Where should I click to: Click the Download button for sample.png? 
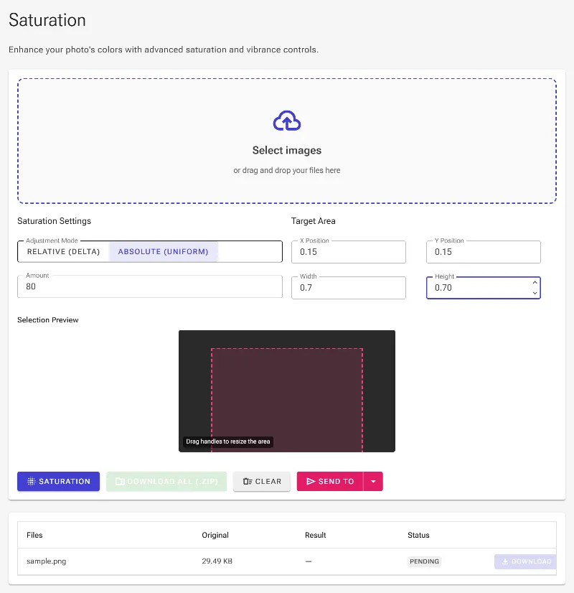[x=526, y=561]
